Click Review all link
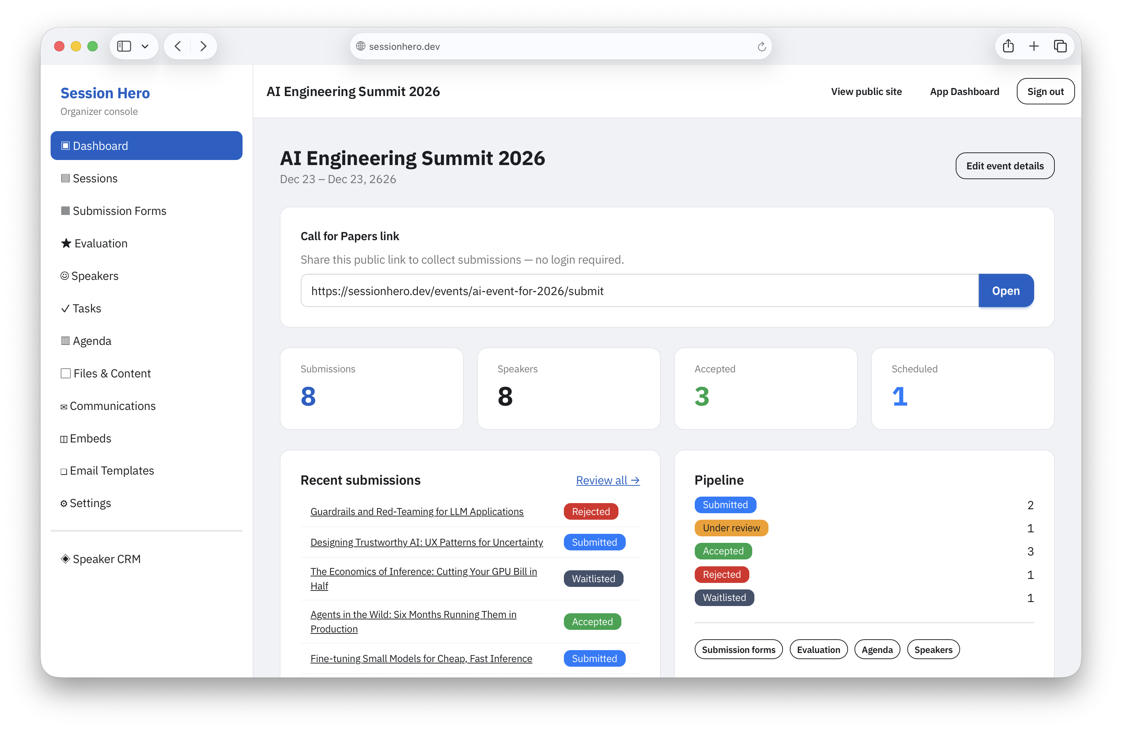The image size is (1122, 731). [608, 480]
